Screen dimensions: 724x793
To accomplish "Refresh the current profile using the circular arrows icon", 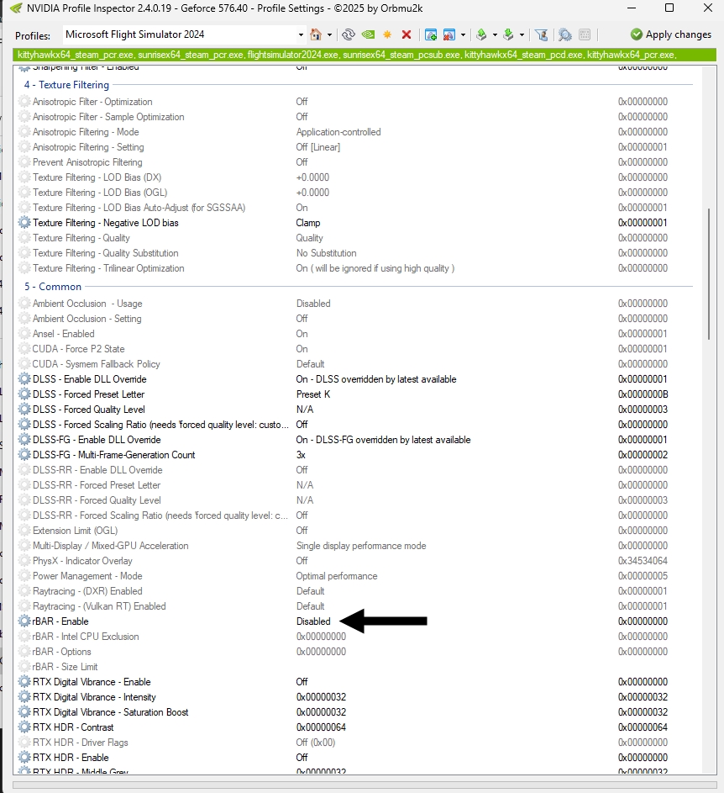I will pyautogui.click(x=348, y=34).
